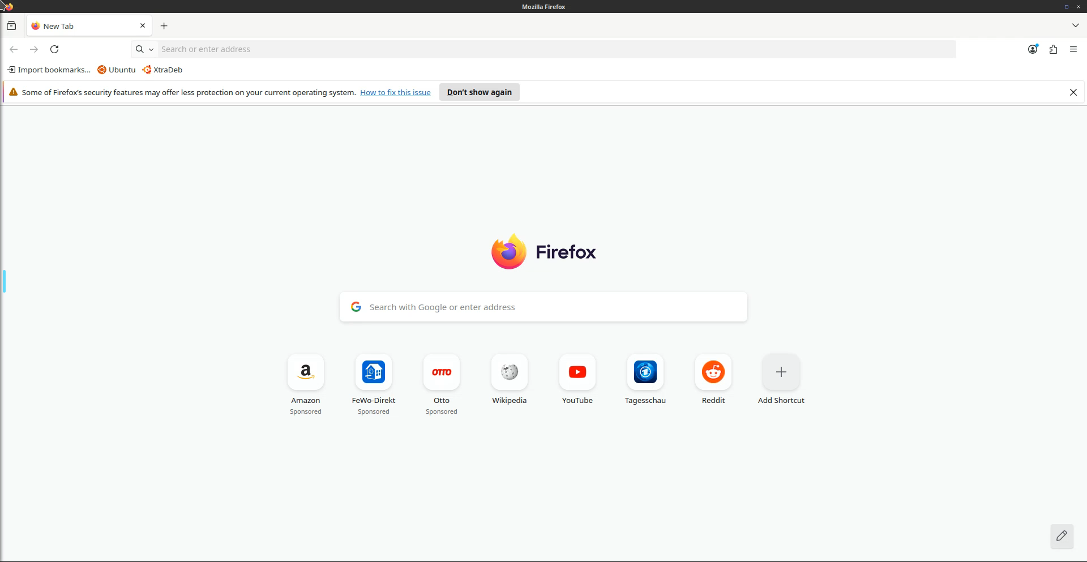Open the Otto sponsored shortcut
This screenshot has height=562, width=1087.
(442, 372)
